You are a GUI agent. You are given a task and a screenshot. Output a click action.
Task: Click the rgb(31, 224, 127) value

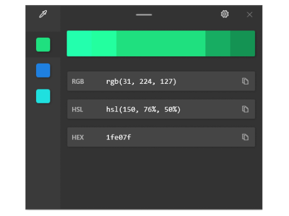pyautogui.click(x=141, y=82)
